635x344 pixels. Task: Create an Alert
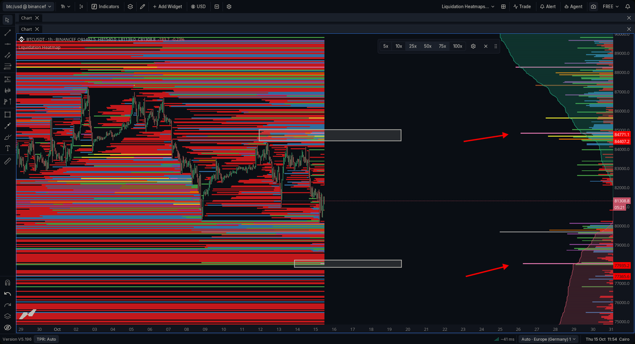[547, 7]
